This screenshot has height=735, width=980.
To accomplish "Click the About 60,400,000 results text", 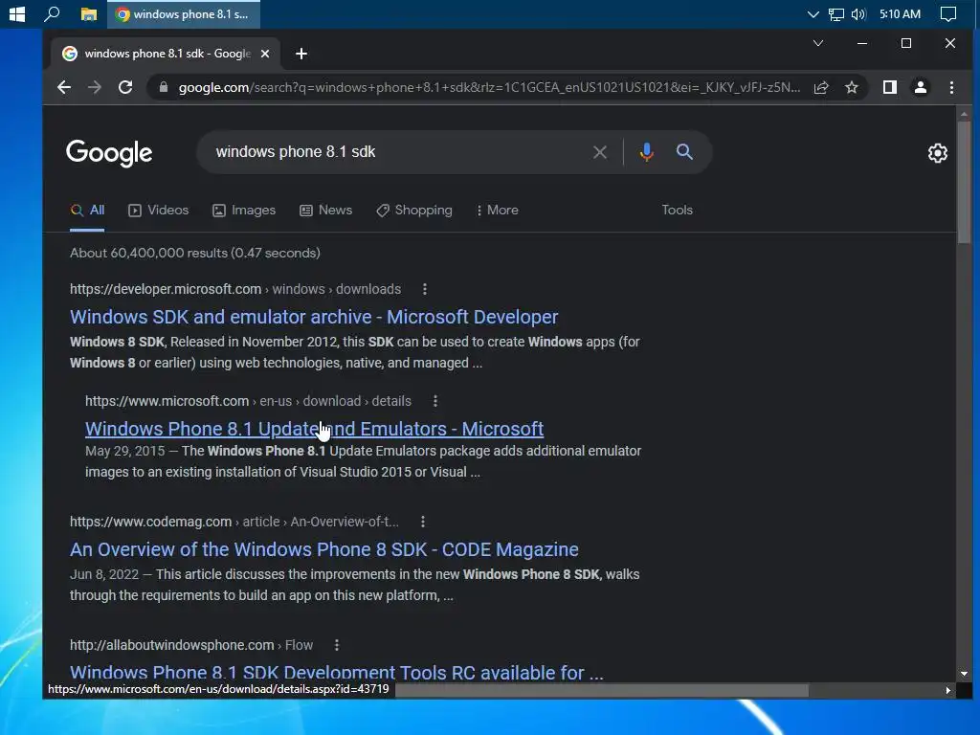I will click(x=195, y=253).
